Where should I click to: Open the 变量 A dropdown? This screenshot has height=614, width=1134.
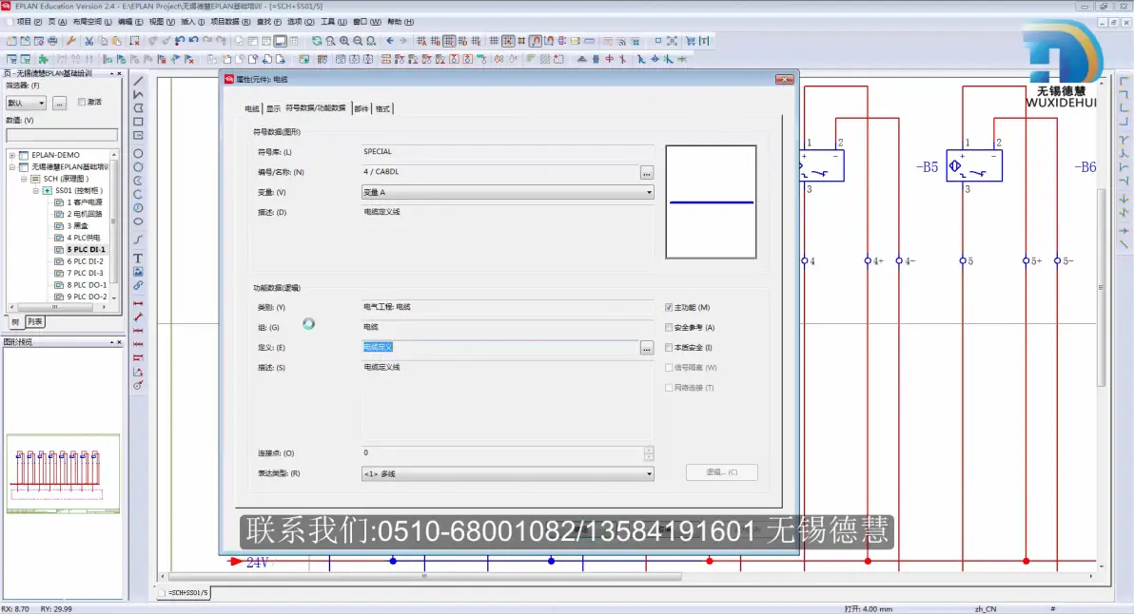click(x=508, y=192)
